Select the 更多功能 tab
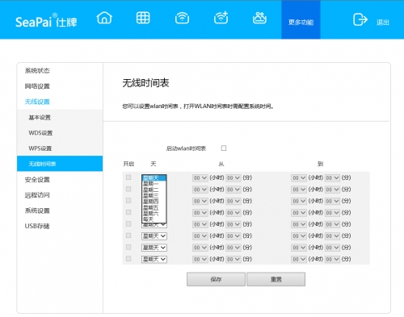Image resolution: width=404 pixels, height=317 pixels. click(301, 19)
